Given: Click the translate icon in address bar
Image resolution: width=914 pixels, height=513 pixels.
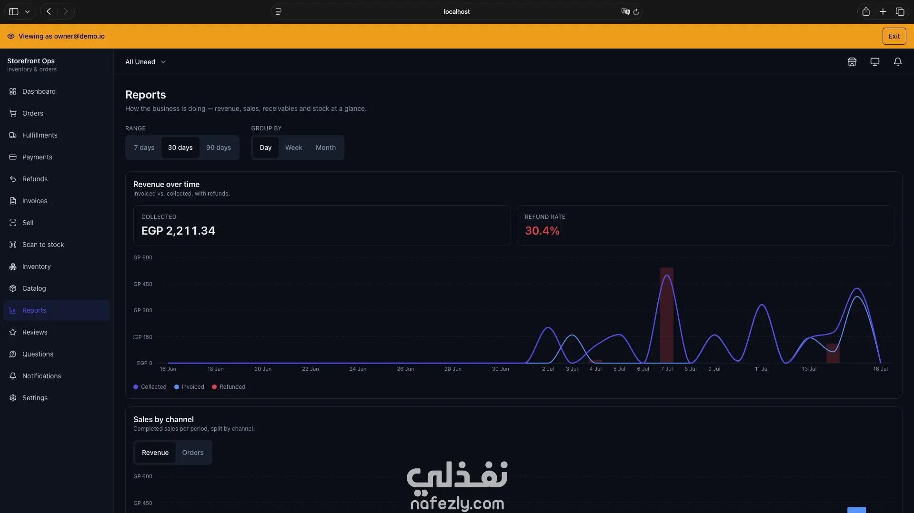Looking at the screenshot, I should pos(625,11).
